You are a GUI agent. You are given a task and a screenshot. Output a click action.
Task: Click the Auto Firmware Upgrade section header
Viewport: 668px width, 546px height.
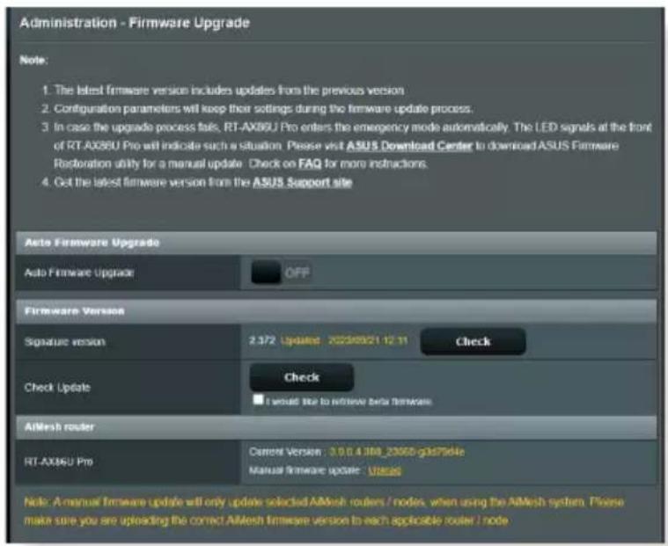[x=335, y=243]
